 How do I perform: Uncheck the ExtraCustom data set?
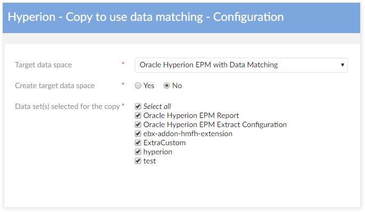pyautogui.click(x=138, y=143)
